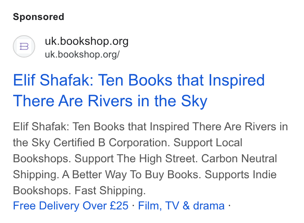The height and width of the screenshot is (223, 304).
Task: Click the Fast Shipping text
Action: click(110, 190)
